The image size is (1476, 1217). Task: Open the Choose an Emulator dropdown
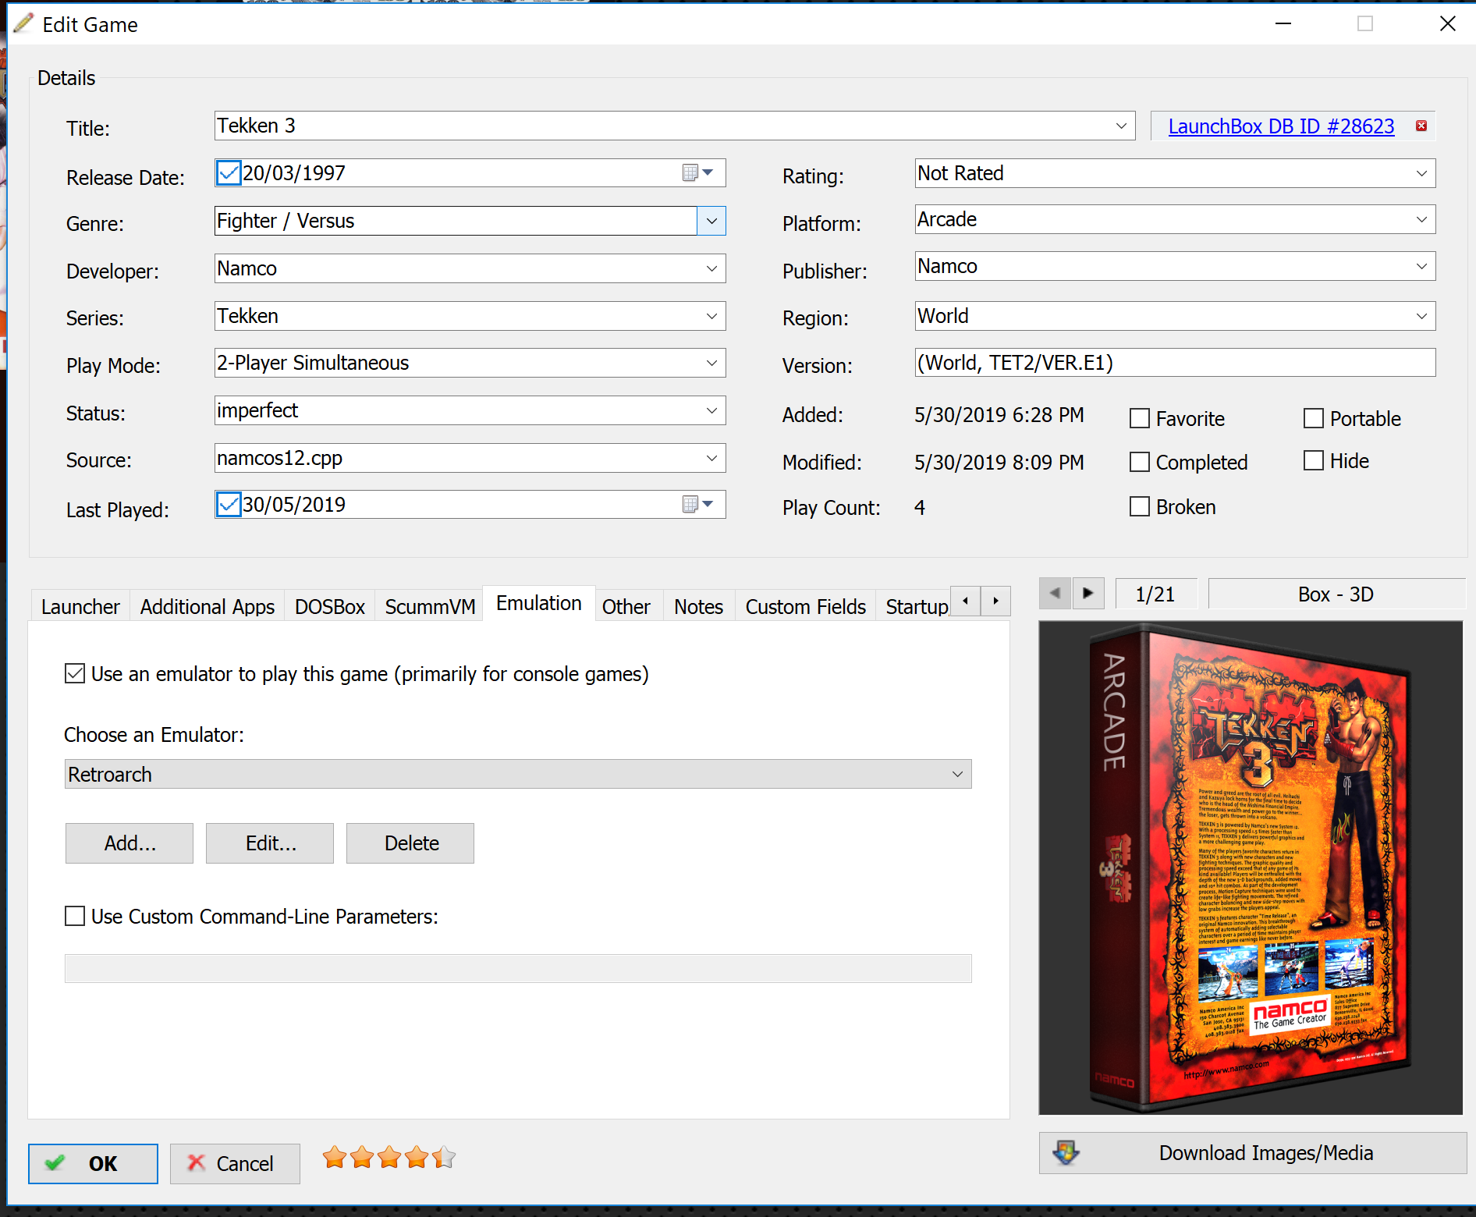(957, 774)
